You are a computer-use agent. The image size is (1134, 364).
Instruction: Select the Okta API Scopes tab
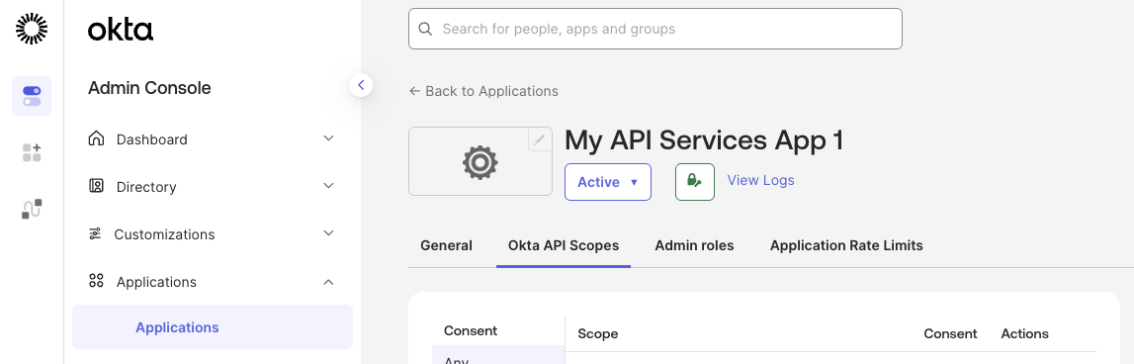(x=564, y=245)
